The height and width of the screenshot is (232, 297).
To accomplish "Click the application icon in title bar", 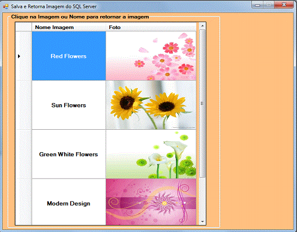I will coord(6,6).
